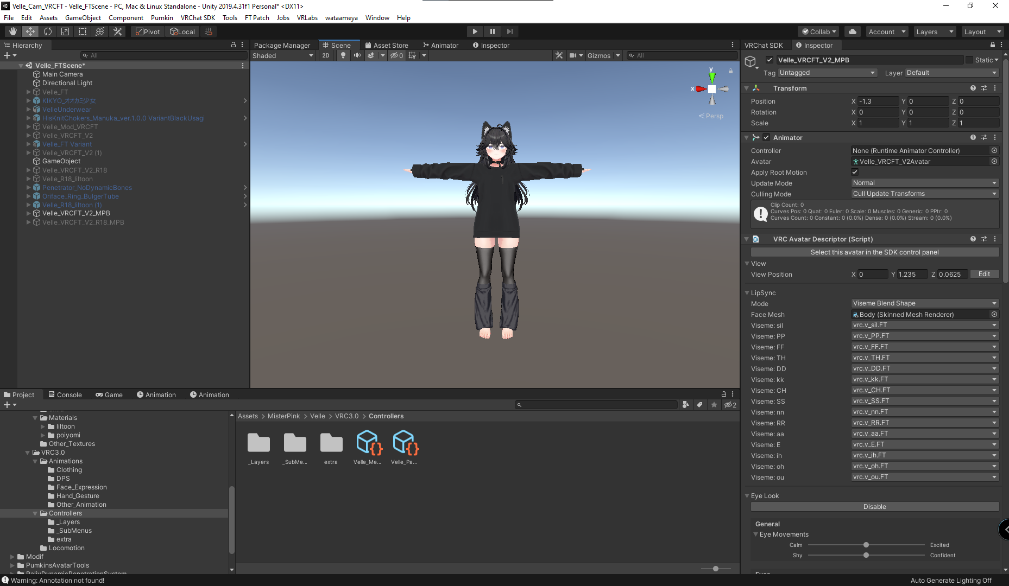Lock the Hierarchy panel
This screenshot has width=1009, height=586.
[234, 45]
